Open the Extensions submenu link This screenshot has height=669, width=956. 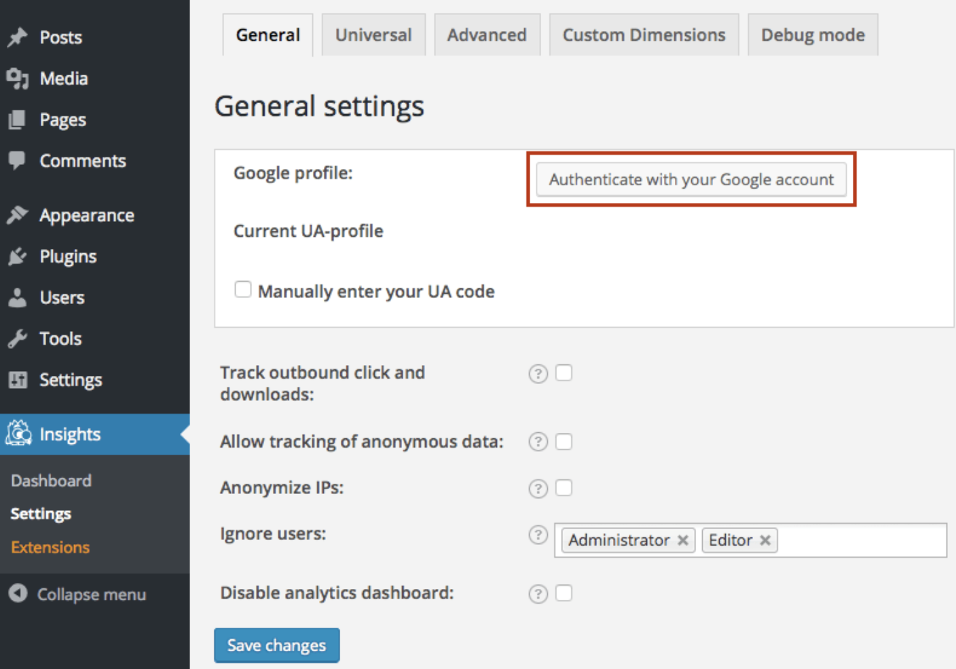tap(50, 548)
